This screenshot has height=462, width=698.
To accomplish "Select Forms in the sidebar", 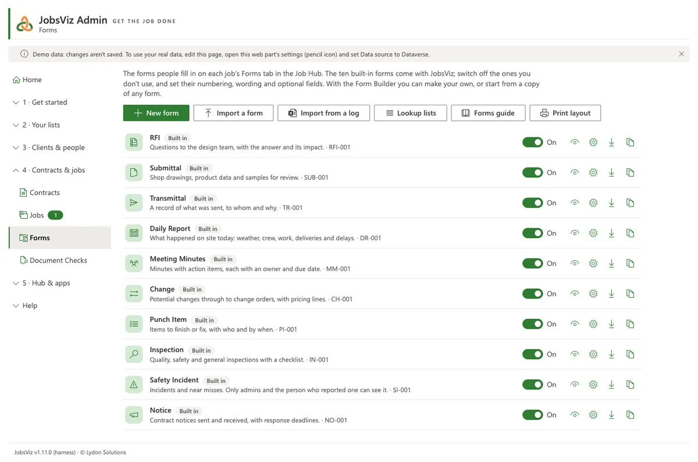I will click(x=60, y=238).
